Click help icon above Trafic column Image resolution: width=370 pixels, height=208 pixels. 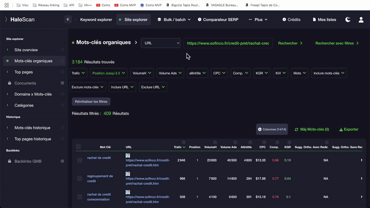(184, 142)
